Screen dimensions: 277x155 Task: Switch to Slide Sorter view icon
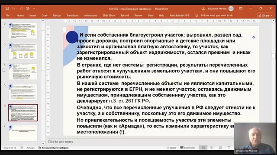212,148
